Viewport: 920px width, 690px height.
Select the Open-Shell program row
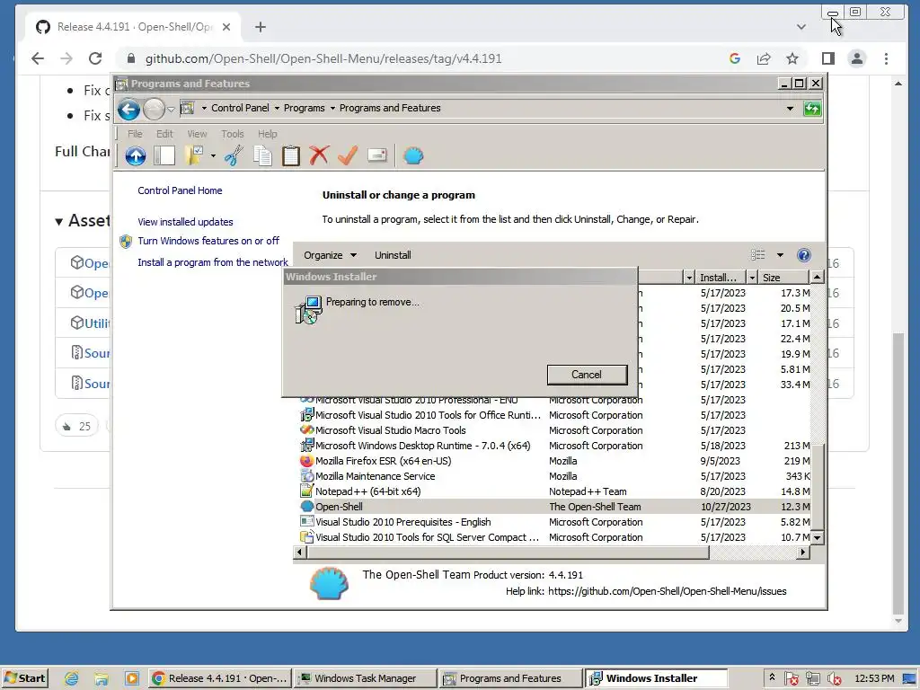[554, 507]
